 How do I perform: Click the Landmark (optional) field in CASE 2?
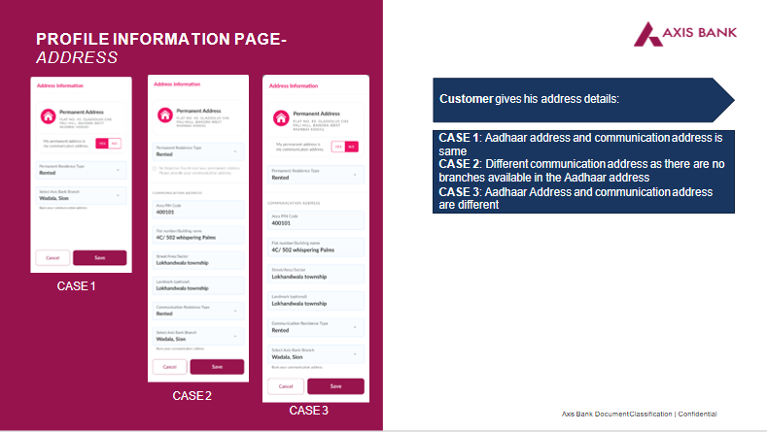197,285
